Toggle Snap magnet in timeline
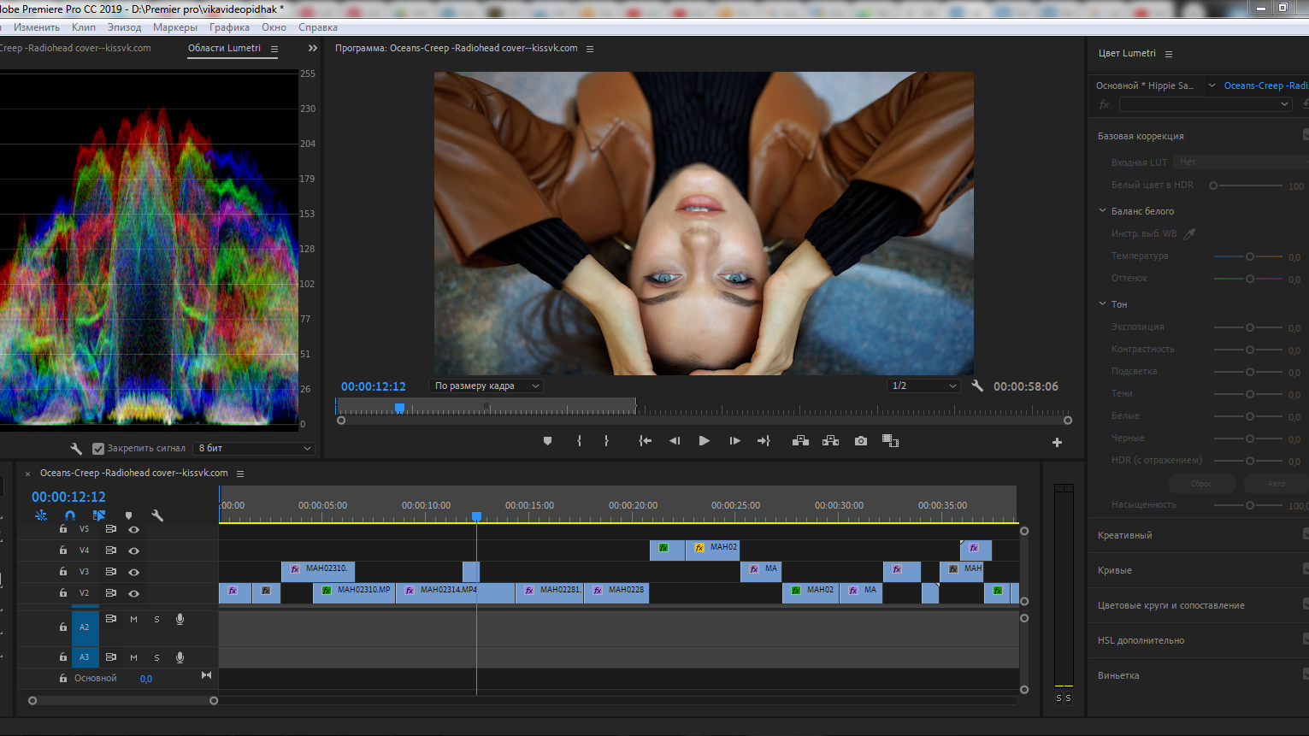 70,515
